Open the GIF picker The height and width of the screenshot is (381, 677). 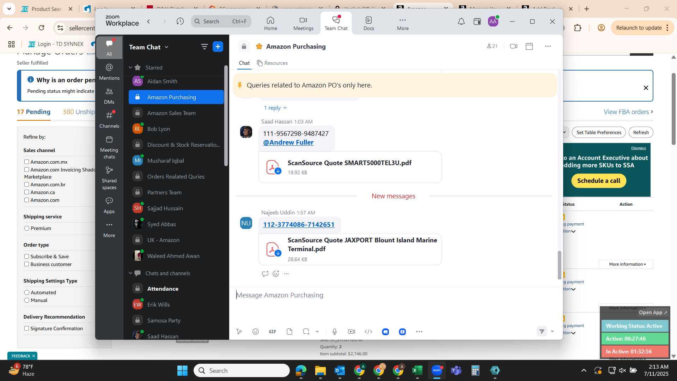(x=273, y=332)
